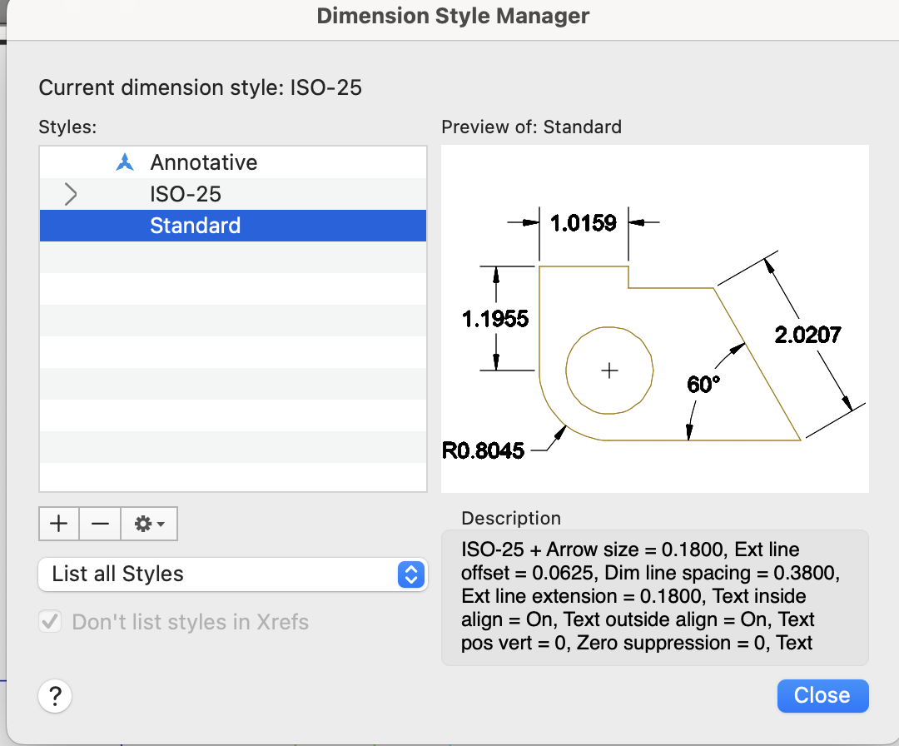Click the 2.0207 aligned dimension text
Viewport: 899px width, 746px height.
pos(807,335)
